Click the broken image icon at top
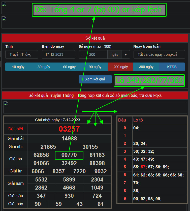Screen dimensions: 190x211 pos(4,5)
